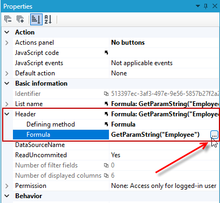220x203 pixels.
Task: Expand the Actions panel property
Action: (x=7, y=43)
